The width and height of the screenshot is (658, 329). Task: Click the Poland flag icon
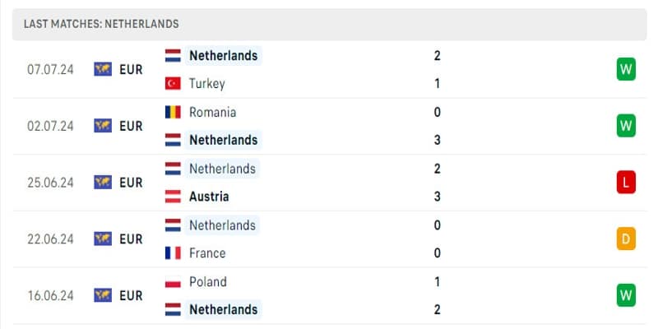tap(173, 281)
